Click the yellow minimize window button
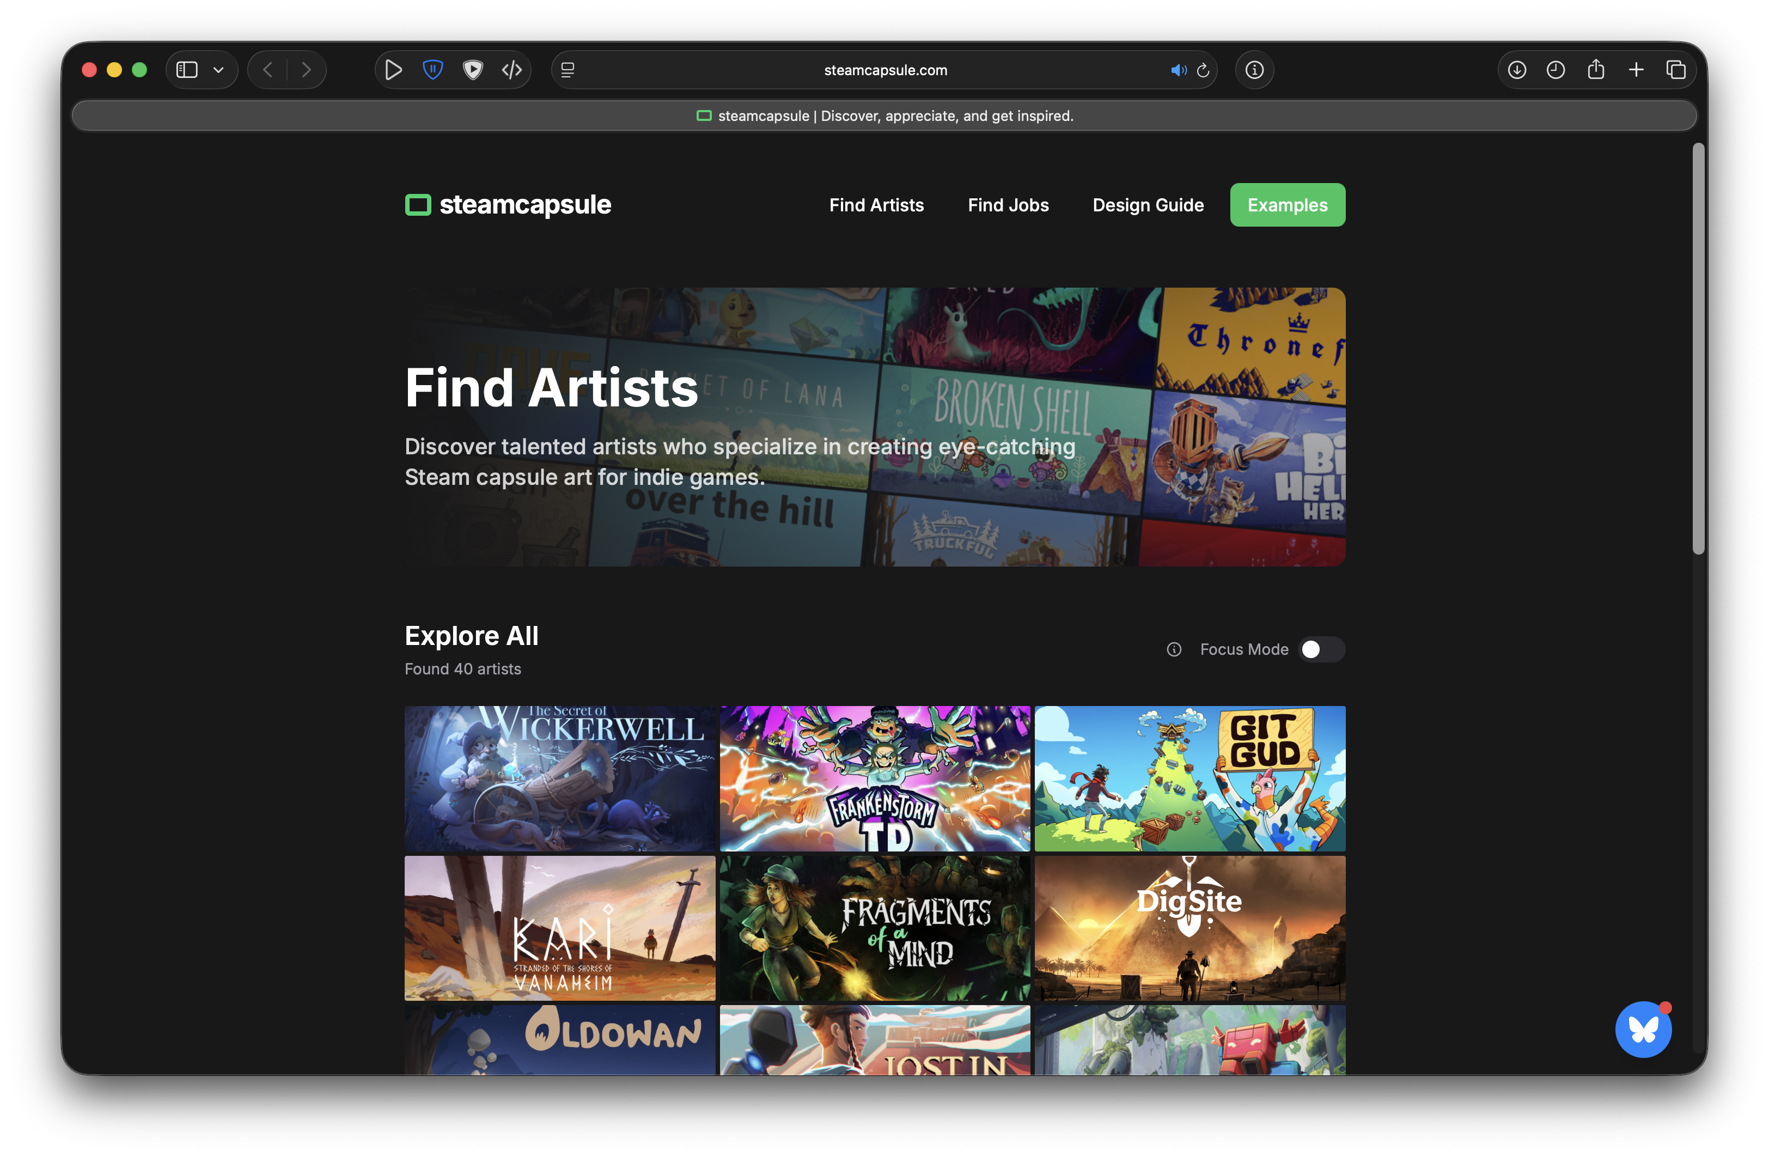 114,70
